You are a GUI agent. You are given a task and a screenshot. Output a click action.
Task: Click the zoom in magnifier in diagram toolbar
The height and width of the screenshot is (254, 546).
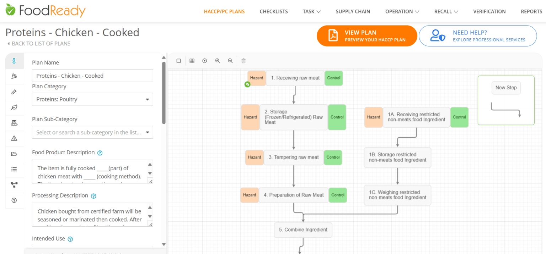coord(218,61)
